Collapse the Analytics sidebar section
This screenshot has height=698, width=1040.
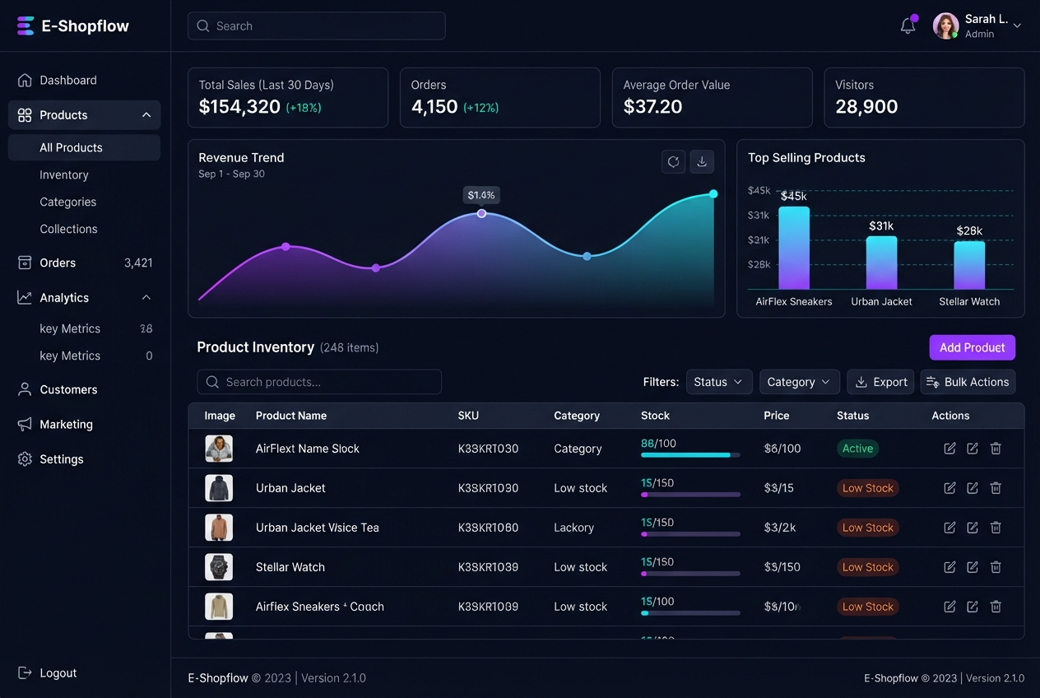[x=146, y=297]
